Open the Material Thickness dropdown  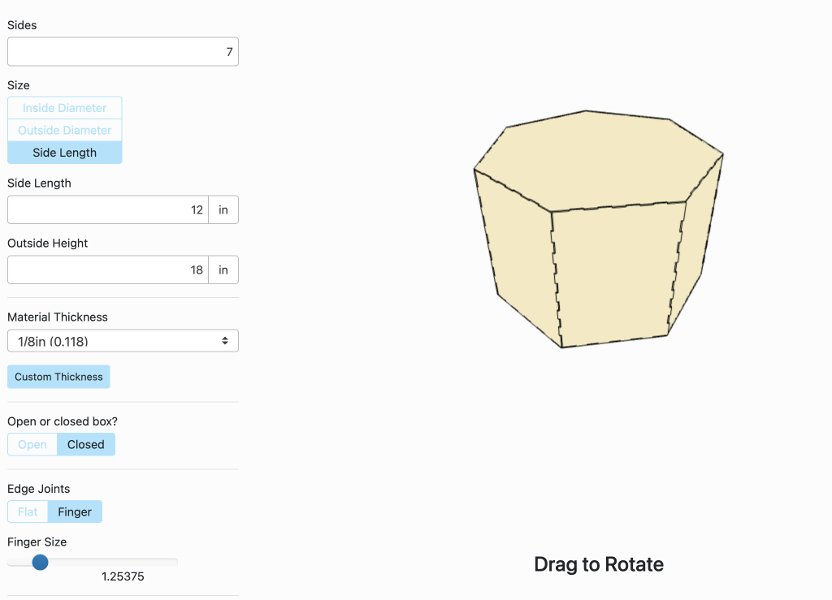tap(123, 341)
